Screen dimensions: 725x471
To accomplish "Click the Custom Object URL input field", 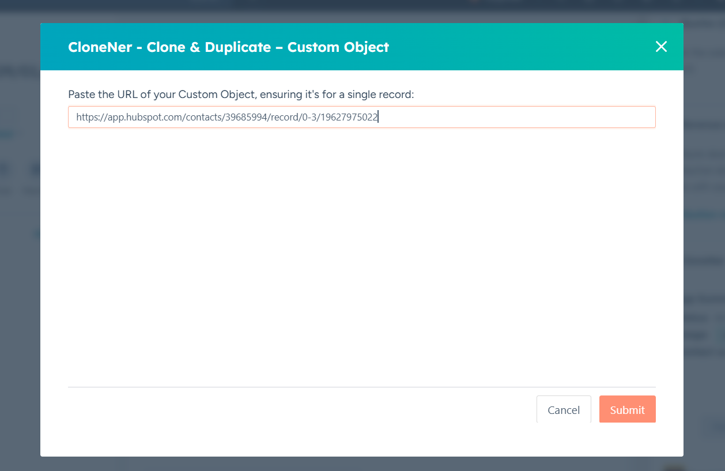I will pyautogui.click(x=361, y=117).
